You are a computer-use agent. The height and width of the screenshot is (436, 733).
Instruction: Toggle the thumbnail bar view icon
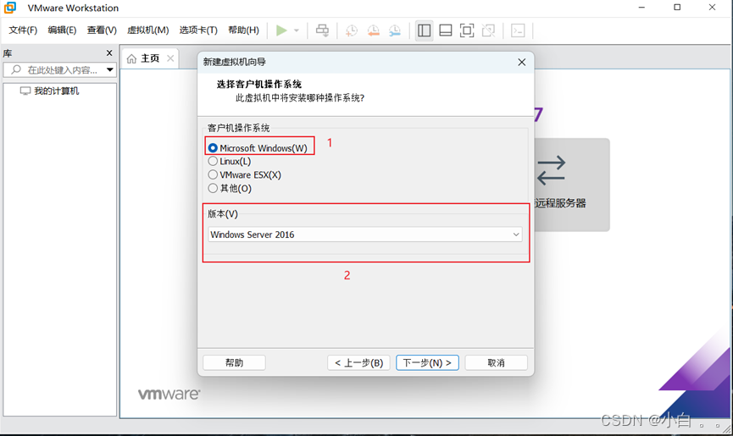446,30
